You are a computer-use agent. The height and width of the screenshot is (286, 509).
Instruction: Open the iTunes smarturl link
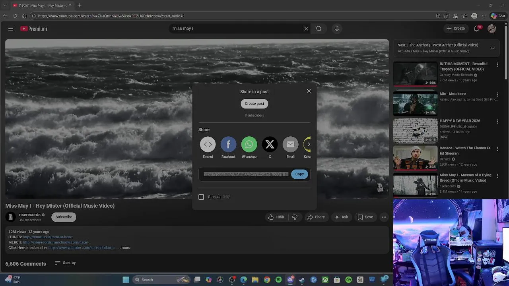tap(48, 237)
